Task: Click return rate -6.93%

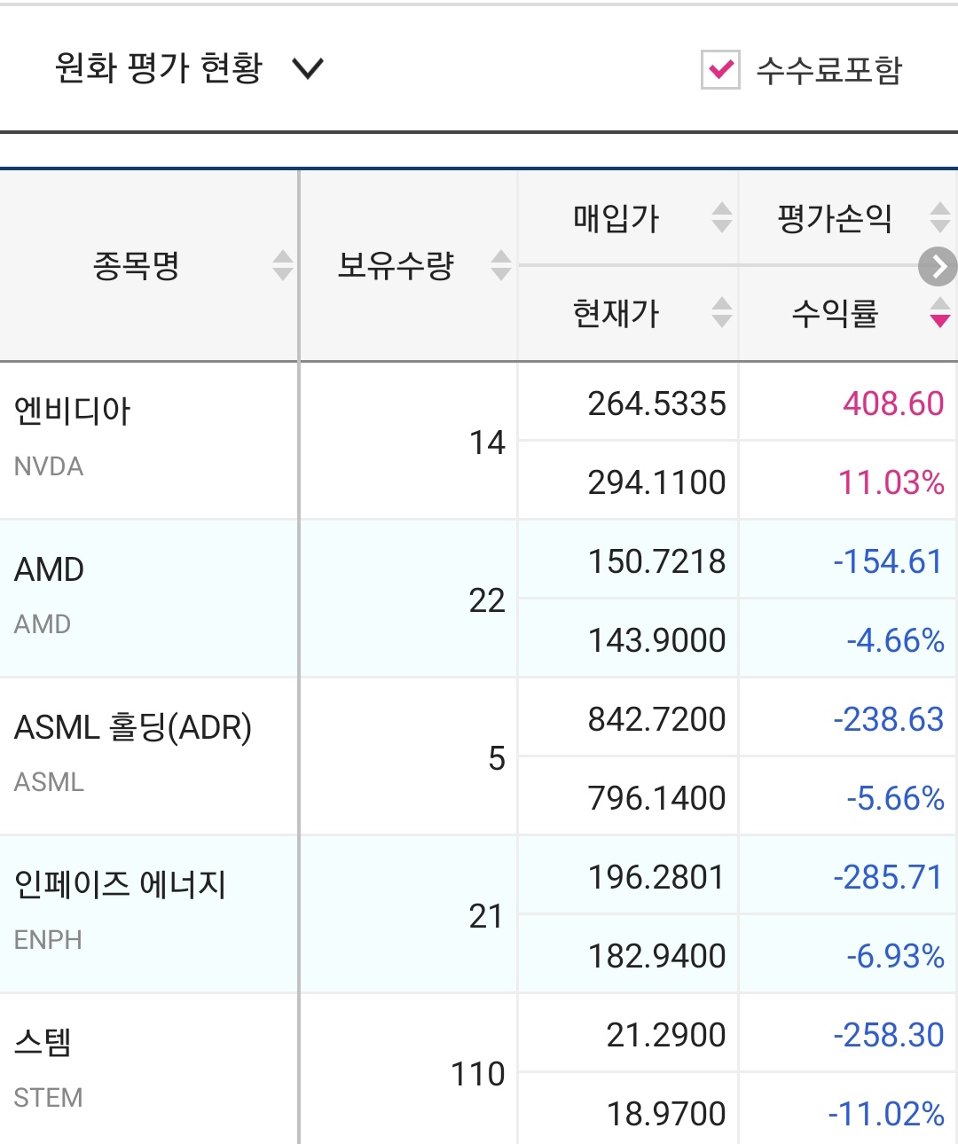Action: click(895, 956)
